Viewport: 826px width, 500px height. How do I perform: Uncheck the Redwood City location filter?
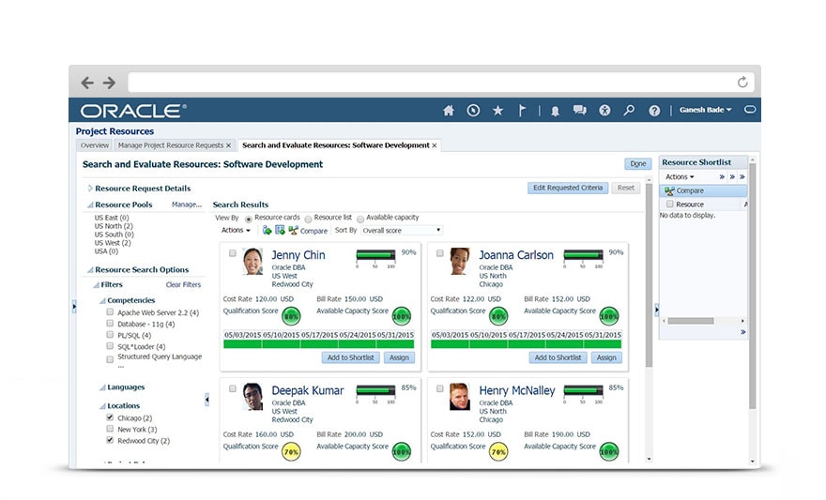[110, 440]
